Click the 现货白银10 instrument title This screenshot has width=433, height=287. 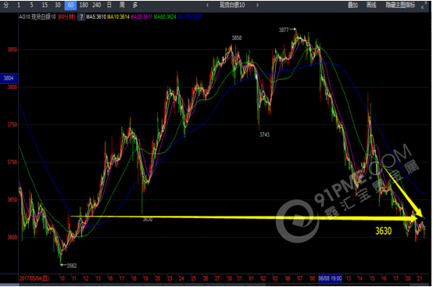click(232, 5)
